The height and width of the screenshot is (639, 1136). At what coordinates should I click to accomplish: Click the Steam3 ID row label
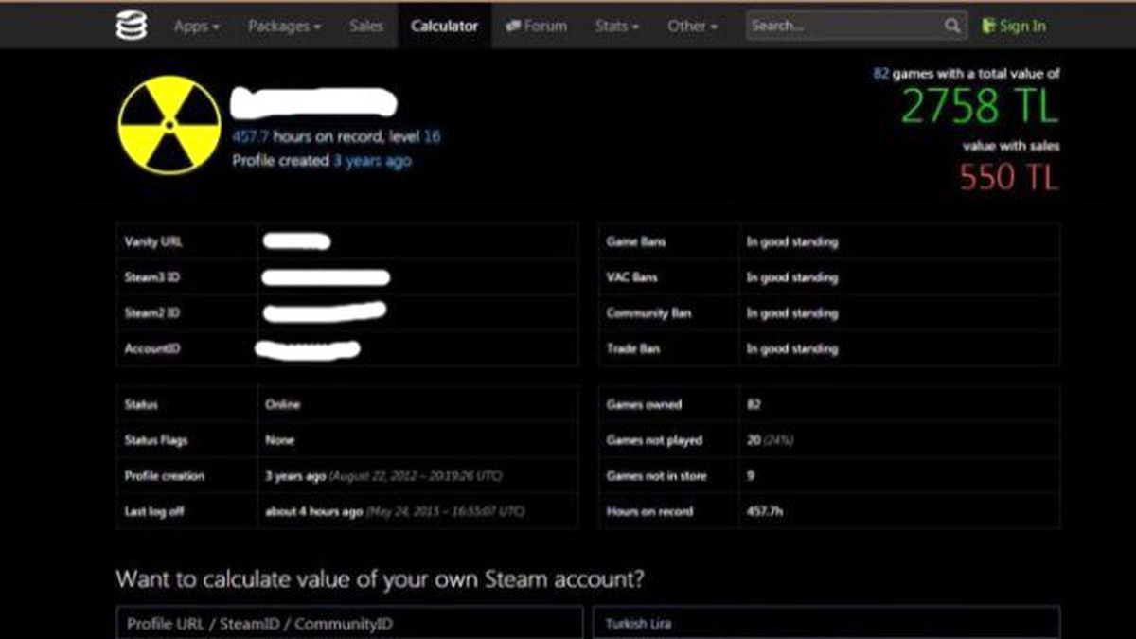tap(151, 277)
